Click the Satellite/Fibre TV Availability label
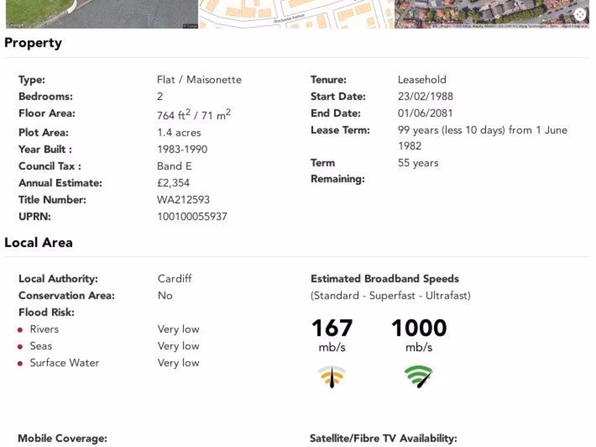The image size is (596, 447). [383, 438]
